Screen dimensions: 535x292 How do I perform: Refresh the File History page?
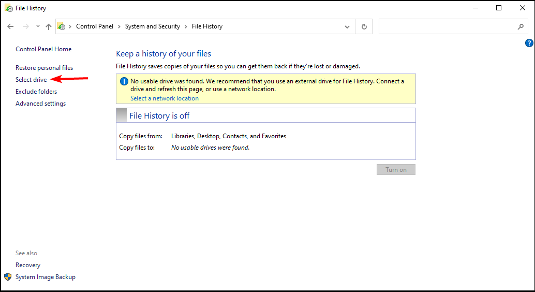pos(364,26)
